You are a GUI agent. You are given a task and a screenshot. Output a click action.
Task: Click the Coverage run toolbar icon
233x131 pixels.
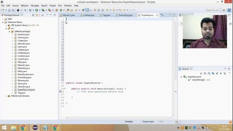pyautogui.click(x=43, y=10)
